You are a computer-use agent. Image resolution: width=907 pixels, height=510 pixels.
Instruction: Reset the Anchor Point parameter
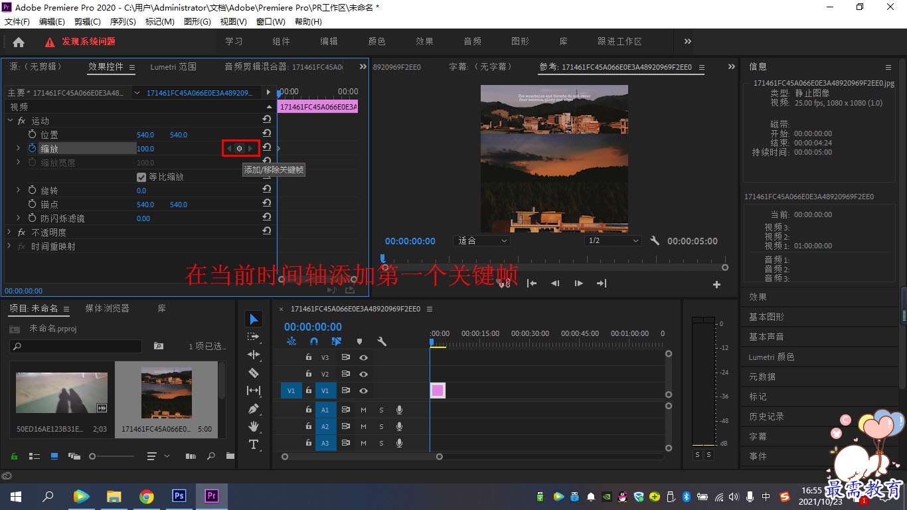[267, 204]
